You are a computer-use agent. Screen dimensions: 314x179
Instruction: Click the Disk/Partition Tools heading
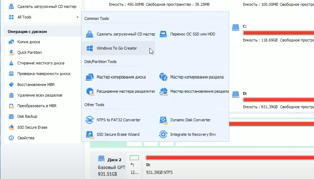[100, 62]
